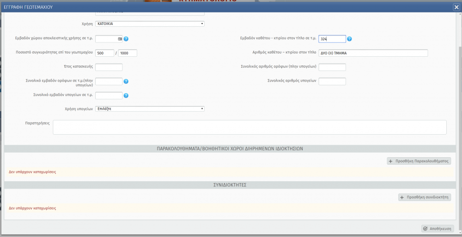Expand the Χρήση υπογείων dropdown
This screenshot has height=237, width=462.
click(x=150, y=109)
